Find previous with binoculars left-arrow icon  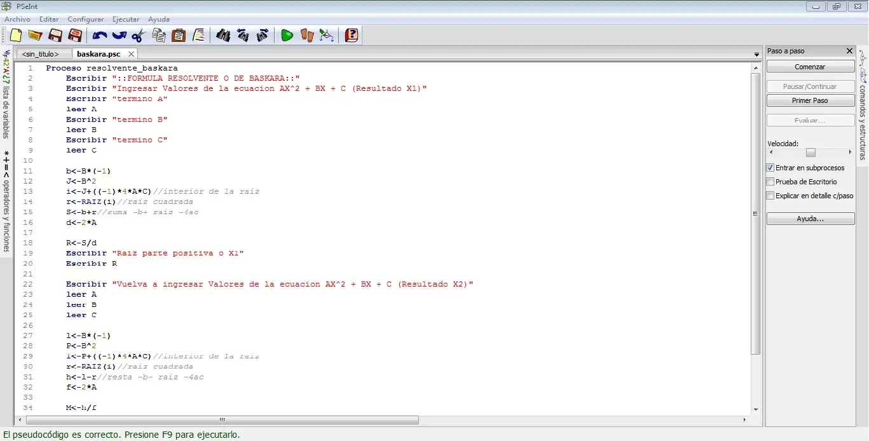point(243,36)
